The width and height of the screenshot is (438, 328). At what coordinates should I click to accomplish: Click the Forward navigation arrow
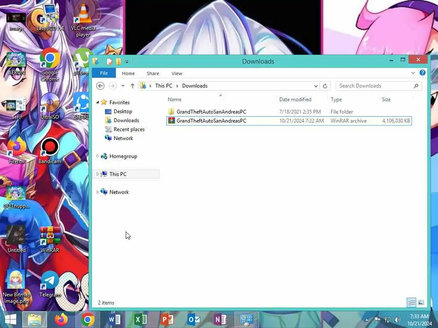[112, 86]
